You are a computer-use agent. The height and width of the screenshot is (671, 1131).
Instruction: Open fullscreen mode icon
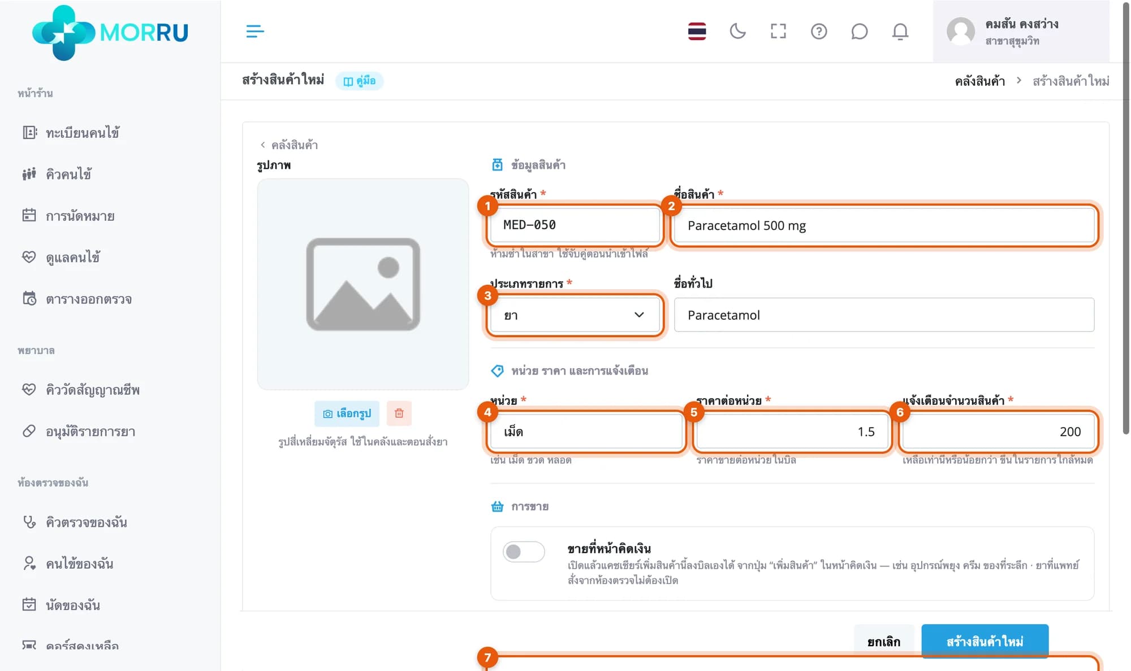778,31
